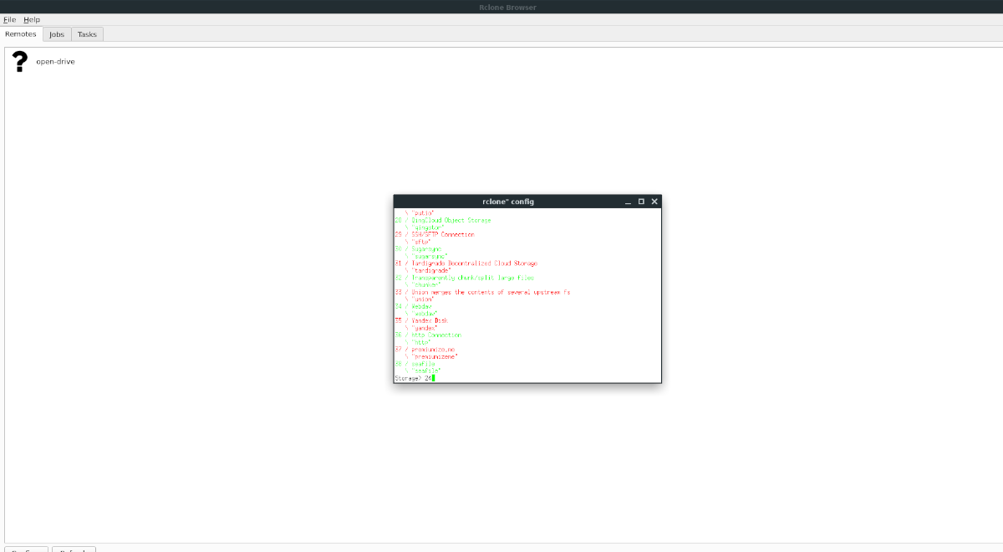
Task: Click the rclone config window title bar
Action: pos(508,202)
